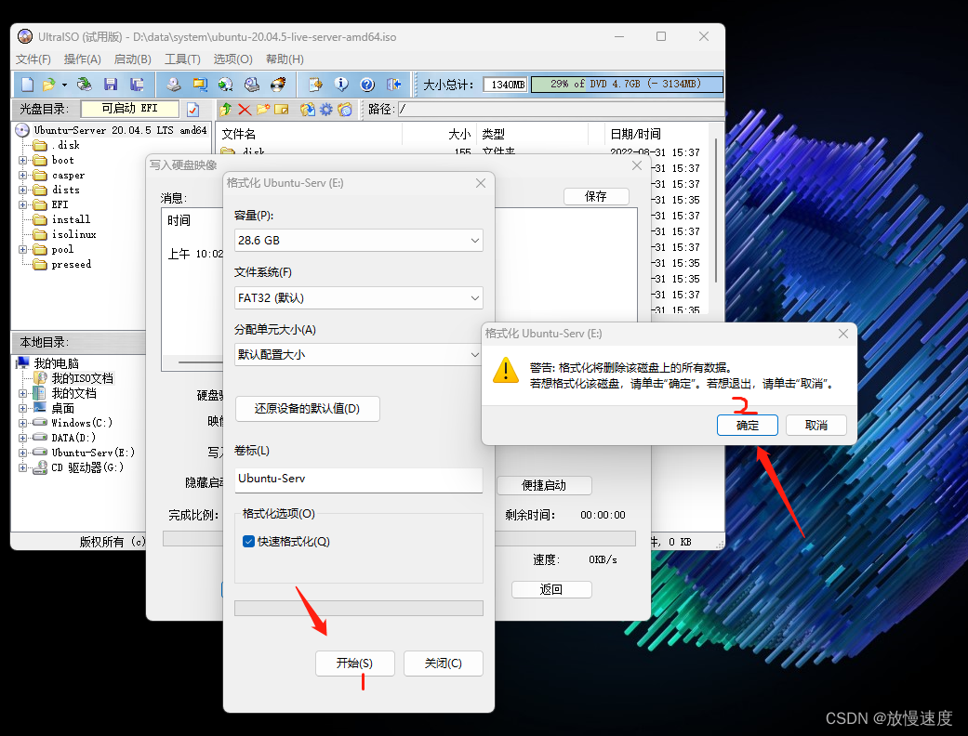The width and height of the screenshot is (968, 736).
Task: Click 还原设备的默认值(D) button
Action: click(308, 408)
